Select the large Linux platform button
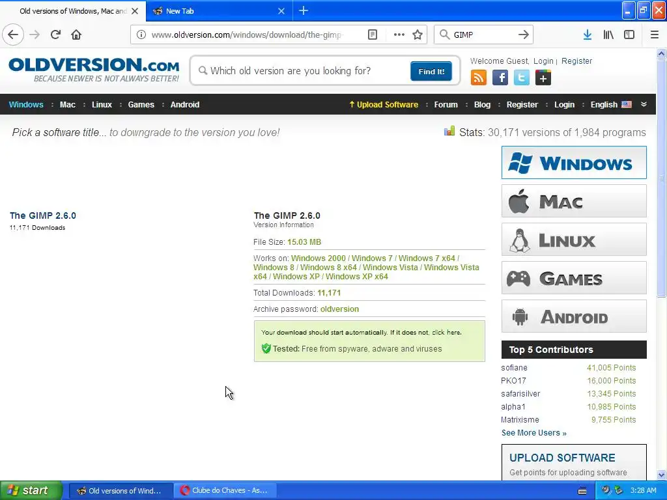Screen dimensions: 667x500 574,240
